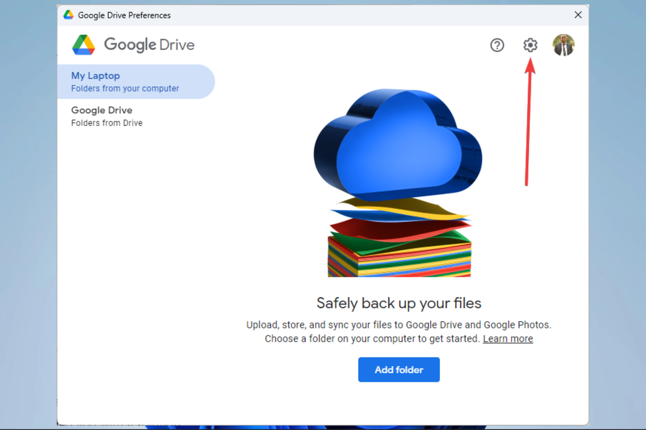This screenshot has width=646, height=430.
Task: Close the Google Drive Preferences window
Action: tap(578, 15)
